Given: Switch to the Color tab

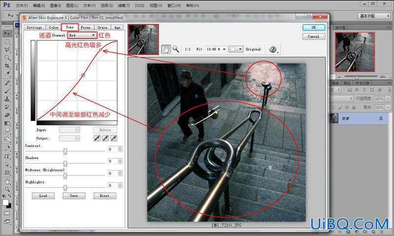Looking at the screenshot, I should coord(54,28).
